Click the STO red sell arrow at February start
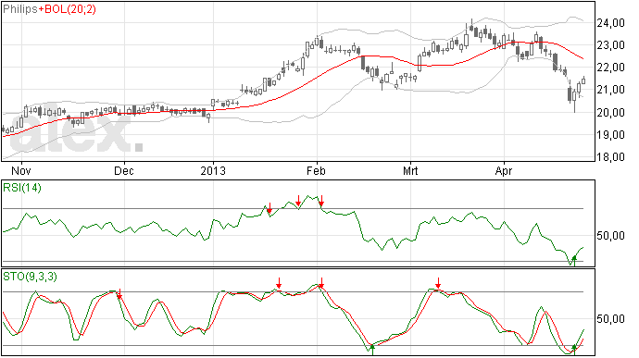This screenshot has height=358, width=639. pyautogui.click(x=321, y=283)
